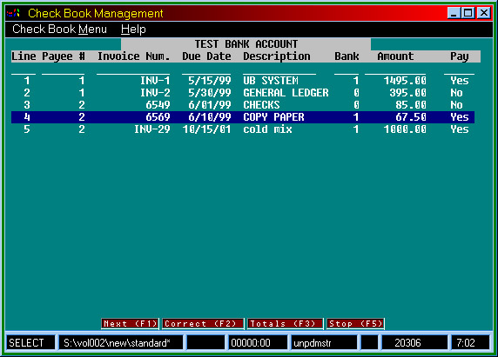Open the Check Book Menu
This screenshot has height=357, width=498.
coord(59,30)
